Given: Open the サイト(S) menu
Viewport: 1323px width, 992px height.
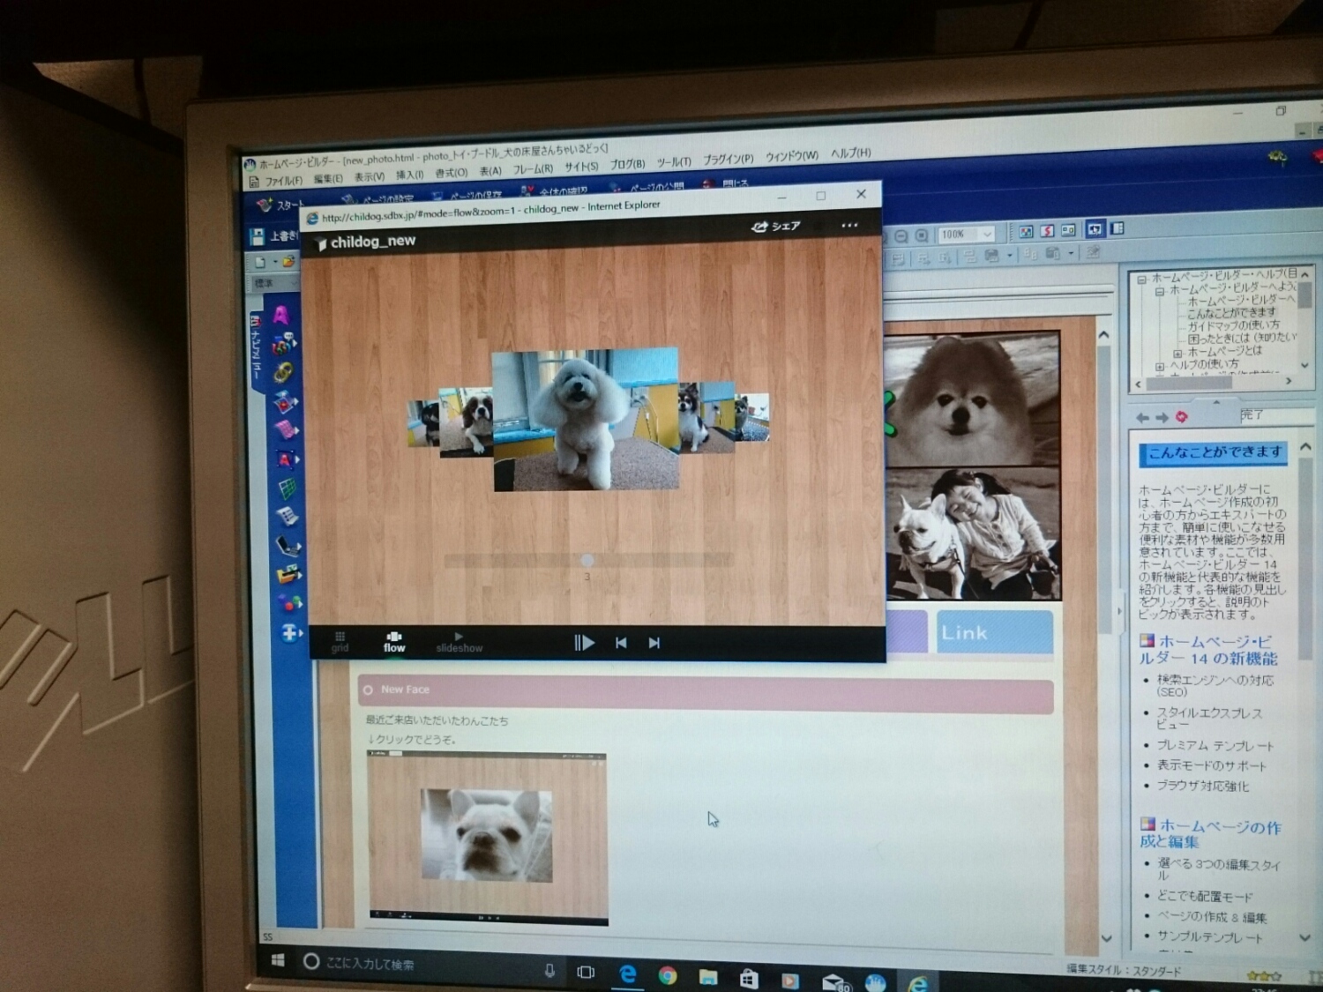Looking at the screenshot, I should pyautogui.click(x=581, y=167).
